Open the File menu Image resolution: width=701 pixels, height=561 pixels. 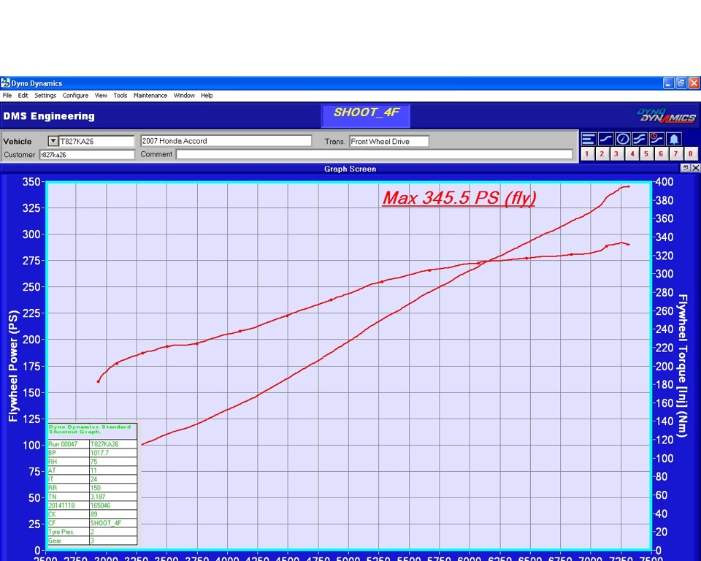tap(7, 95)
